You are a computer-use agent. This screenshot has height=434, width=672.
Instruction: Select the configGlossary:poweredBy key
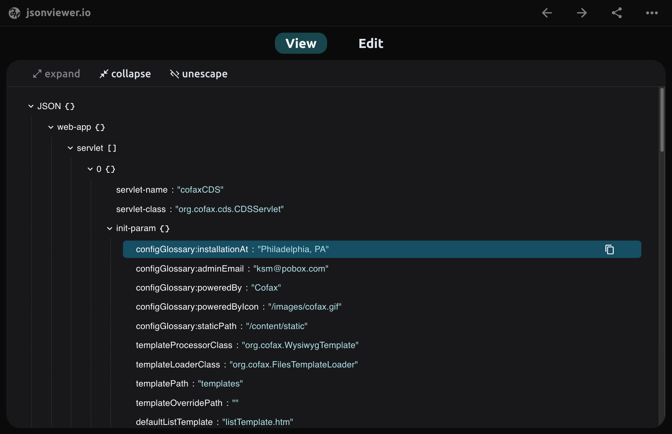(189, 288)
